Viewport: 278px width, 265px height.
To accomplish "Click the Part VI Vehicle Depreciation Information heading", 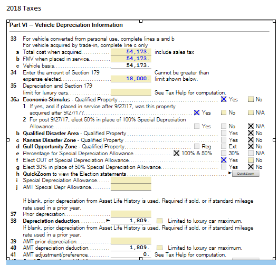I will [66, 25].
